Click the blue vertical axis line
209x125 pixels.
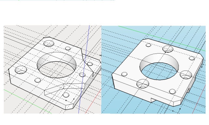(84, 69)
